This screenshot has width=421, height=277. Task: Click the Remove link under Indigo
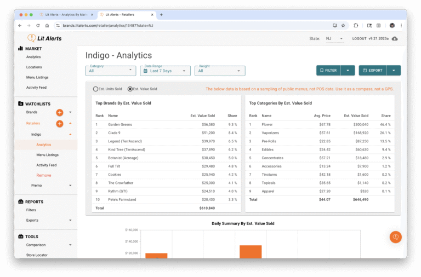[x=44, y=175]
